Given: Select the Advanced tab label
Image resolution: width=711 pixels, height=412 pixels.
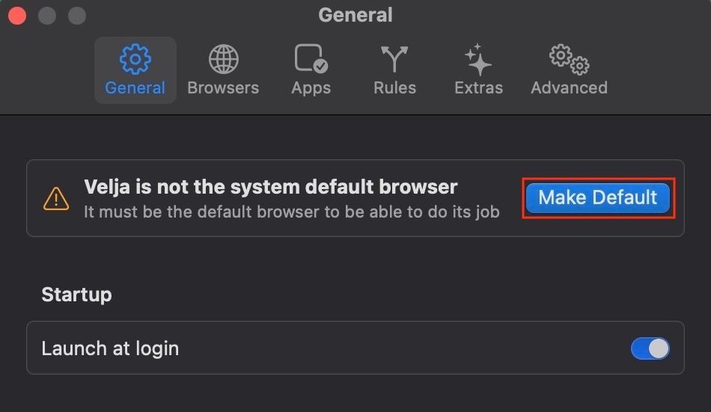Looking at the screenshot, I should pyautogui.click(x=569, y=87).
